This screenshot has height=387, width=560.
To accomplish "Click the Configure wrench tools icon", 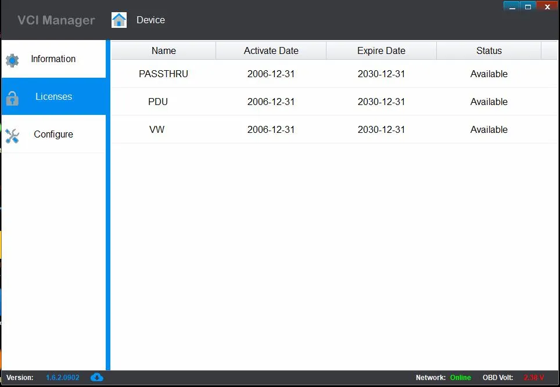I will (x=12, y=136).
